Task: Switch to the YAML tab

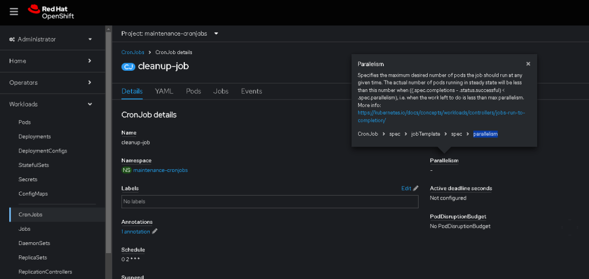Action: tap(164, 91)
